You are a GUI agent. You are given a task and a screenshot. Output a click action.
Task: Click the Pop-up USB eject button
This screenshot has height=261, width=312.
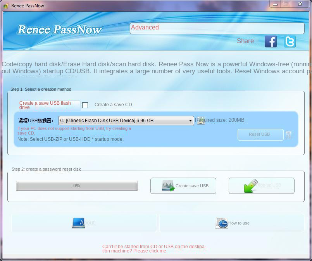tap(262, 186)
